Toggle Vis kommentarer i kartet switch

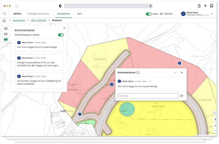(x=61, y=35)
